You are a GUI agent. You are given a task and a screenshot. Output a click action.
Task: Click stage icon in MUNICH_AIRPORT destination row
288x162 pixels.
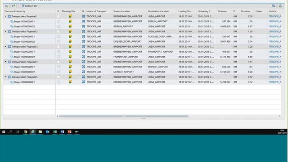(12, 67)
